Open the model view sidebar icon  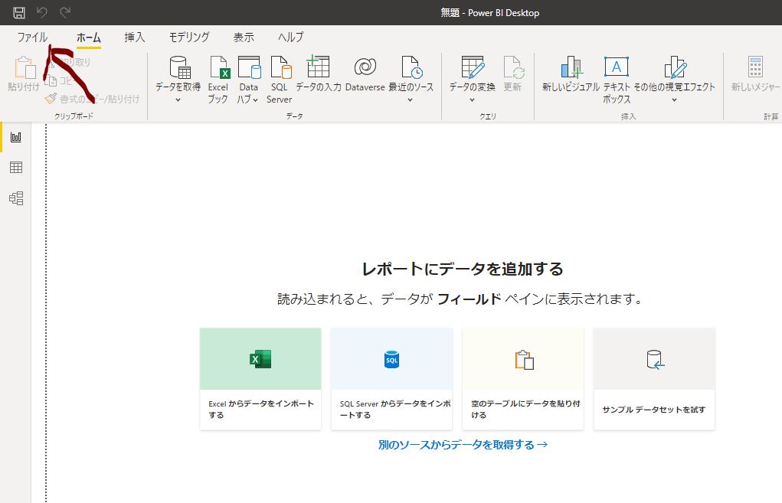[x=15, y=198]
